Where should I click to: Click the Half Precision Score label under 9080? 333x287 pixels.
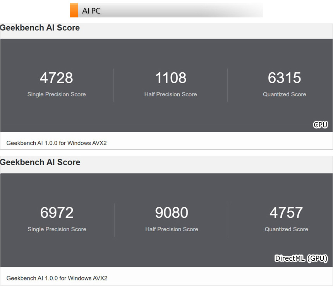172,229
